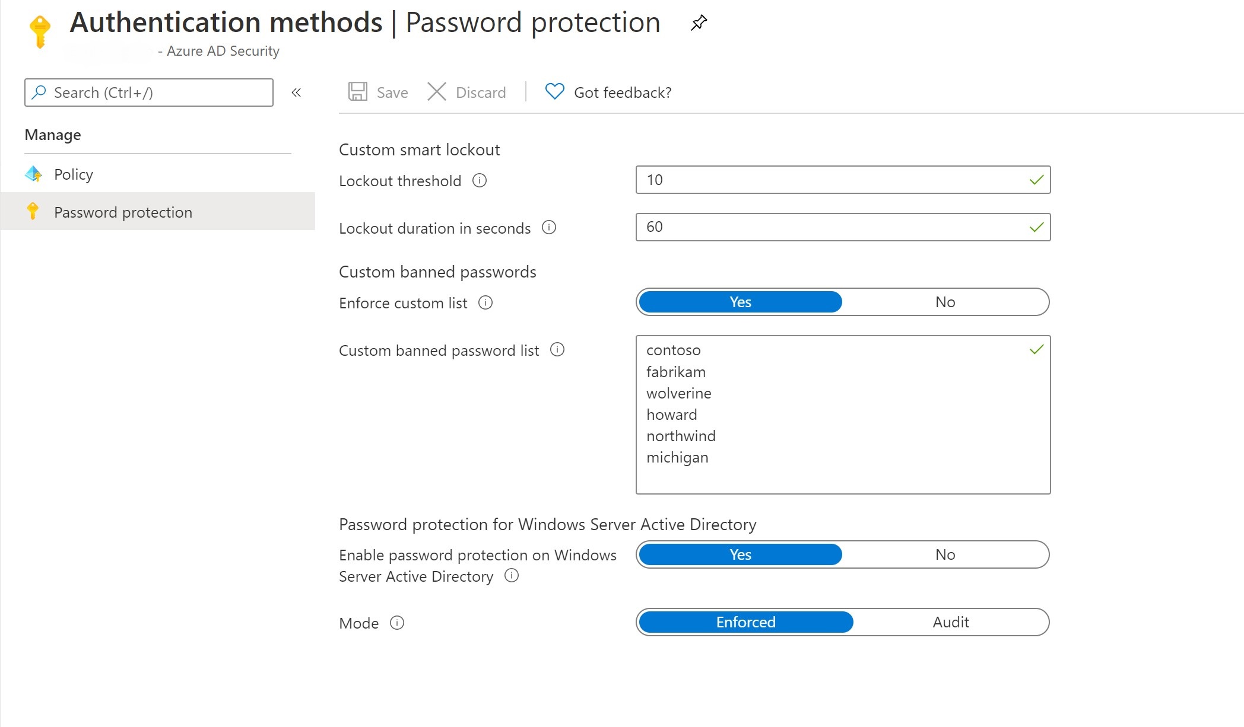The width and height of the screenshot is (1244, 727).
Task: Toggle Enforce custom list to No
Action: 944,301
